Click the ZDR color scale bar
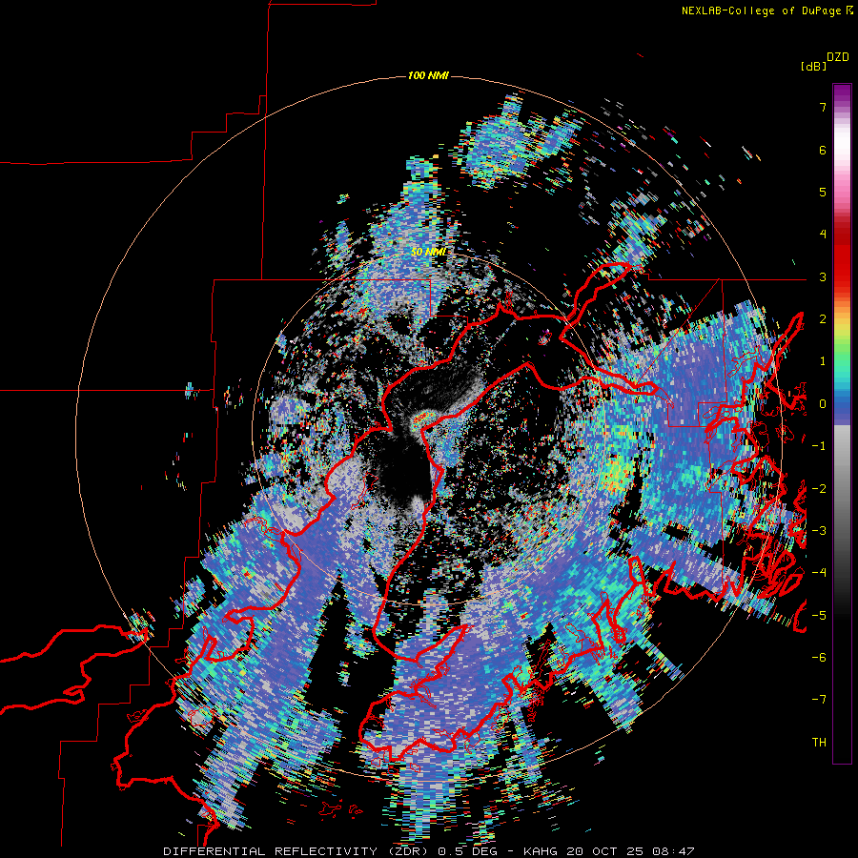Screen dimensions: 858x858 (x=842, y=423)
